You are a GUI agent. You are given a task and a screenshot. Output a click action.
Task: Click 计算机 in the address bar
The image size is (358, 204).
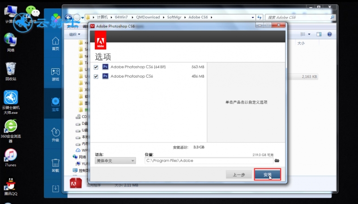pyautogui.click(x=102, y=17)
